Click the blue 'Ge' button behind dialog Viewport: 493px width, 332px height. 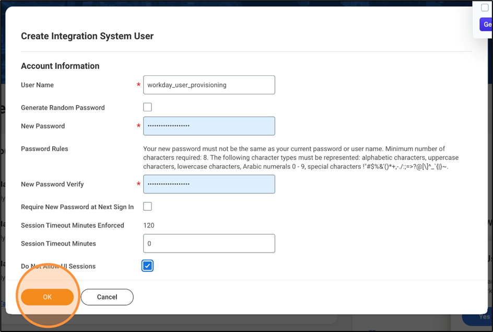486,24
